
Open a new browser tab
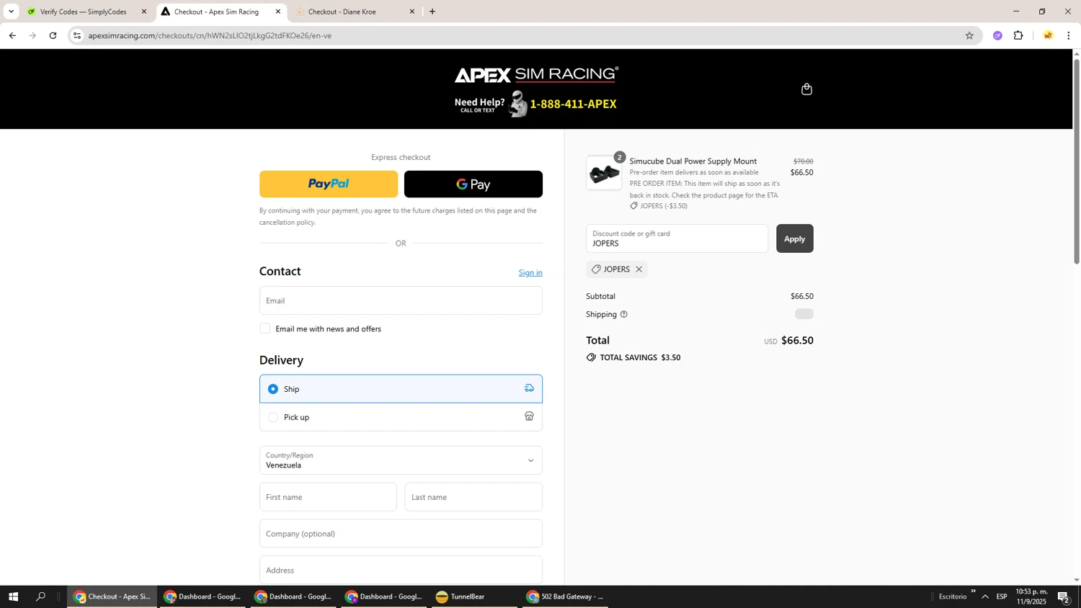pyautogui.click(x=432, y=12)
